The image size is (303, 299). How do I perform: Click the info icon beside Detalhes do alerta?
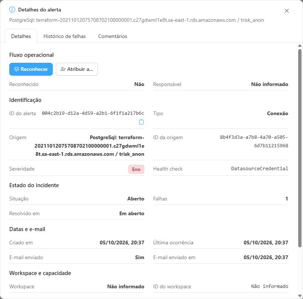[x=12, y=10]
